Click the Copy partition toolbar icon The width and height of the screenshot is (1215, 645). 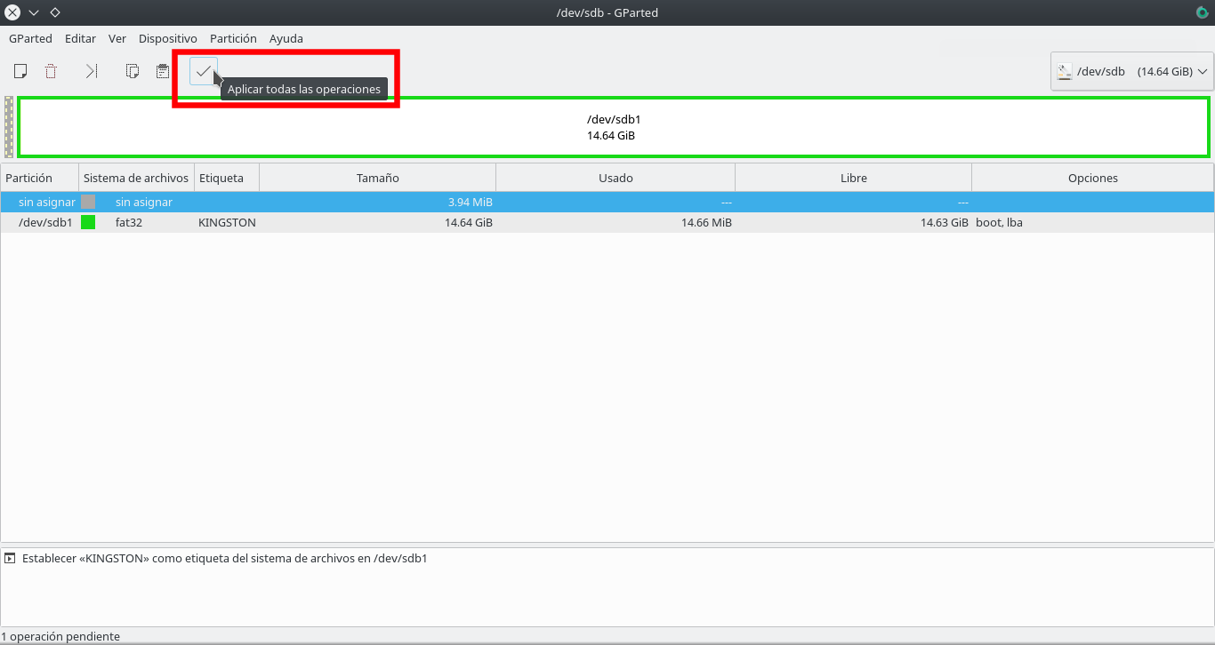click(x=133, y=71)
